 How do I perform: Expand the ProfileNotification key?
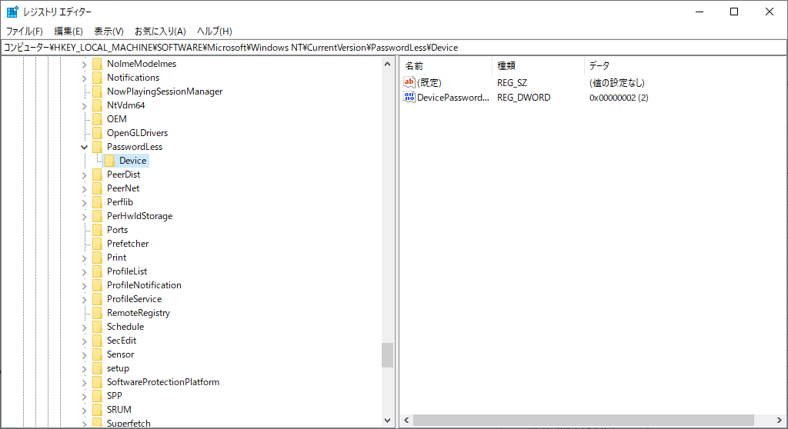point(85,285)
